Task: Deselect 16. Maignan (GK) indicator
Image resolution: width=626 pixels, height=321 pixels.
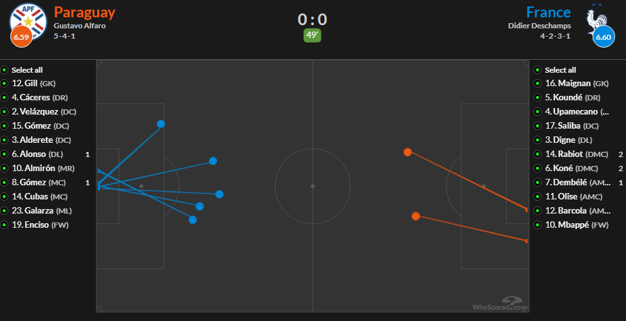Action: [x=538, y=84]
